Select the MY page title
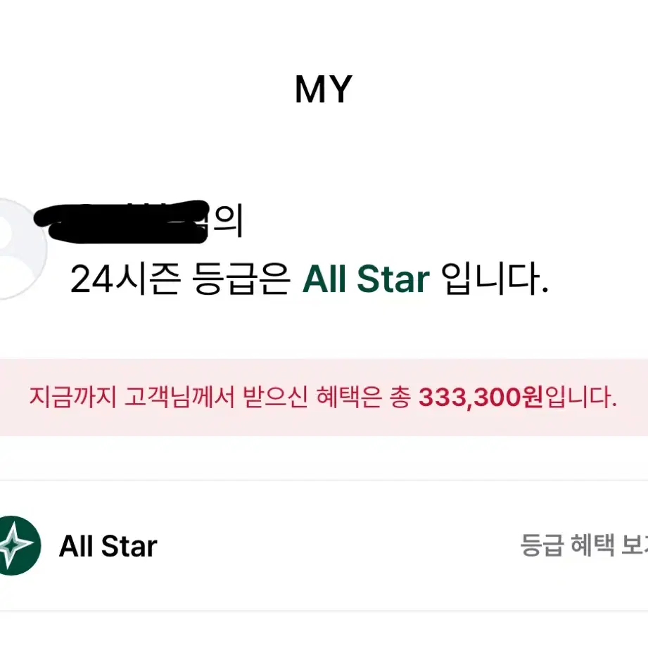 323,89
